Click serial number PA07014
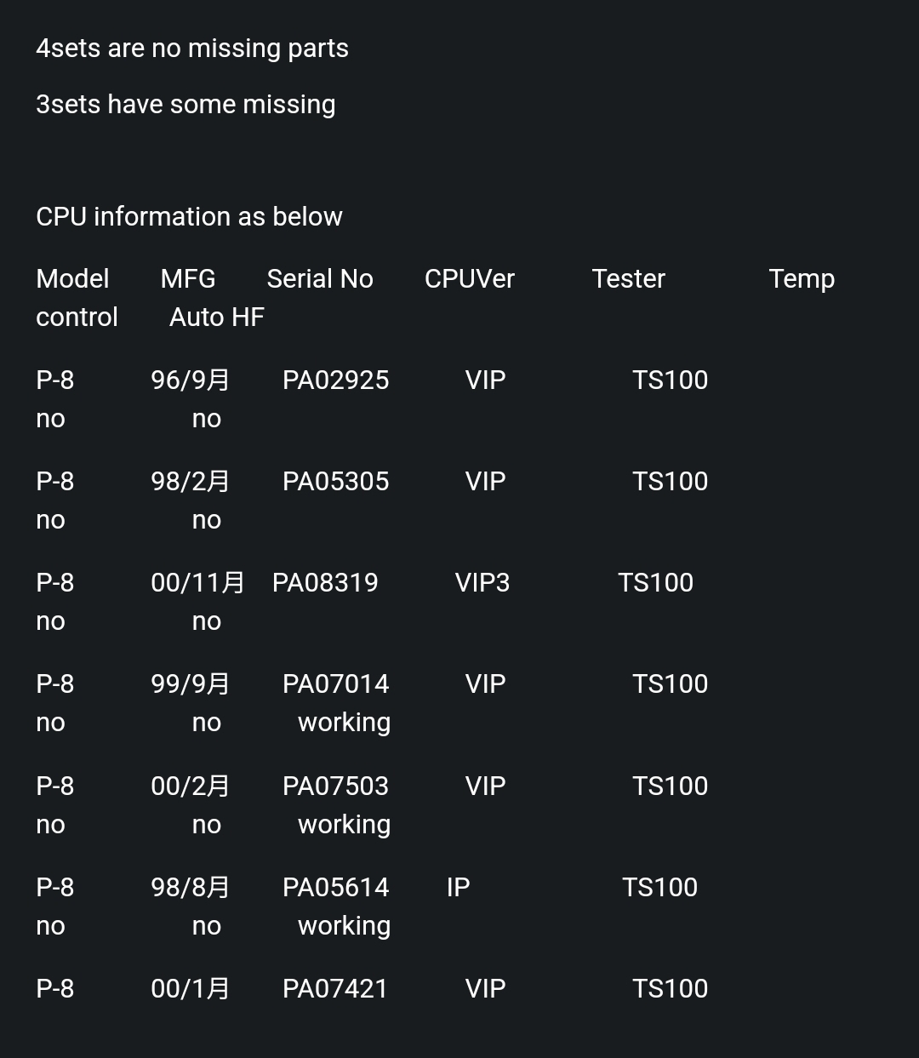Screen dimensions: 919x1058 [335, 684]
